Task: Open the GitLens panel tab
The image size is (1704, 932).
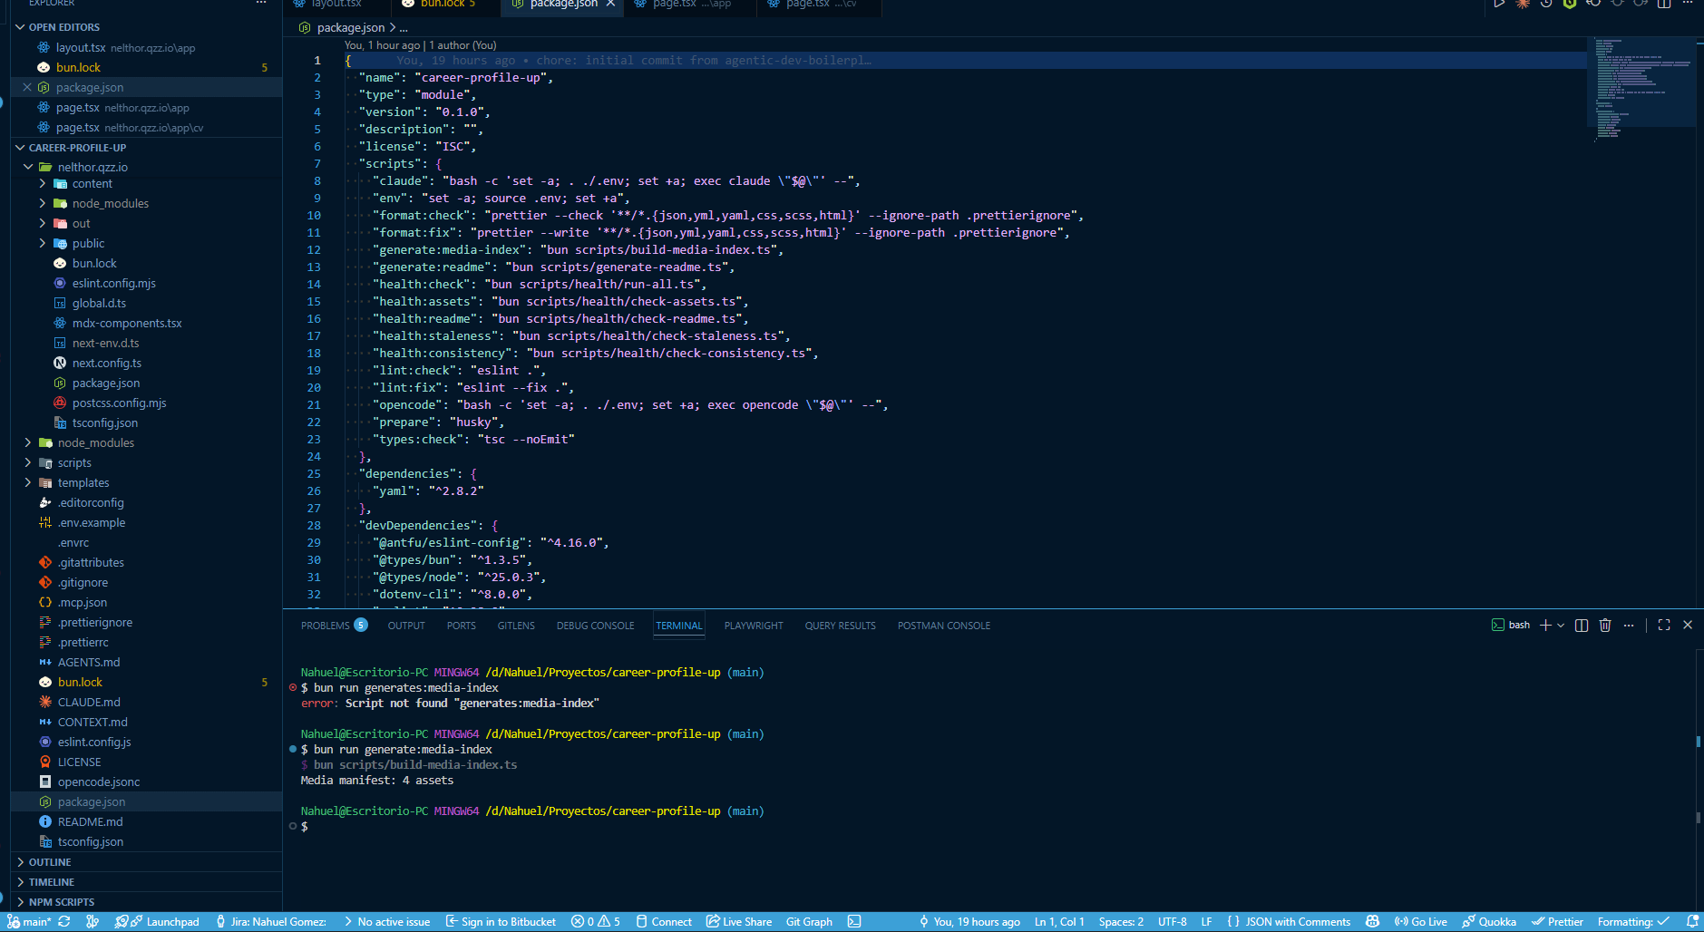Action: point(516,626)
